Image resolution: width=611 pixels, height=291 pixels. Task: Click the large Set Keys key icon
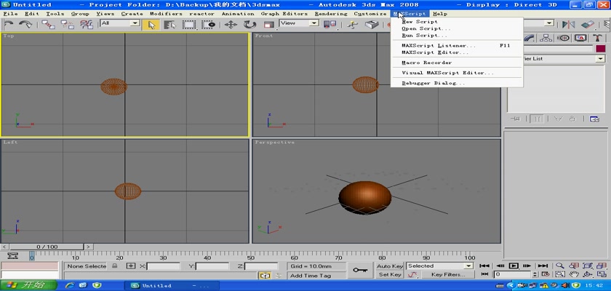(x=360, y=270)
